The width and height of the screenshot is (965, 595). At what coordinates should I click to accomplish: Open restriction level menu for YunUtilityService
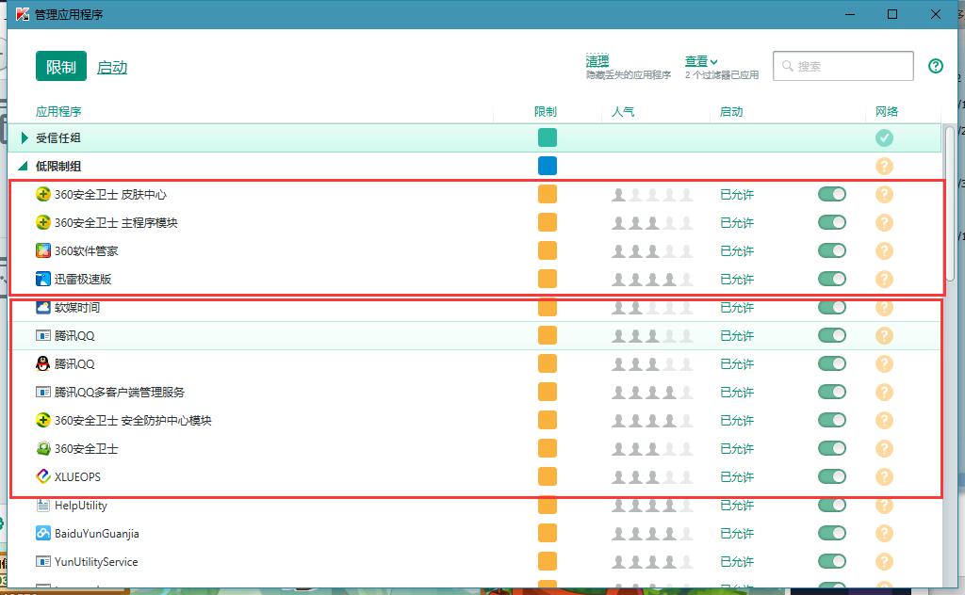pos(548,561)
